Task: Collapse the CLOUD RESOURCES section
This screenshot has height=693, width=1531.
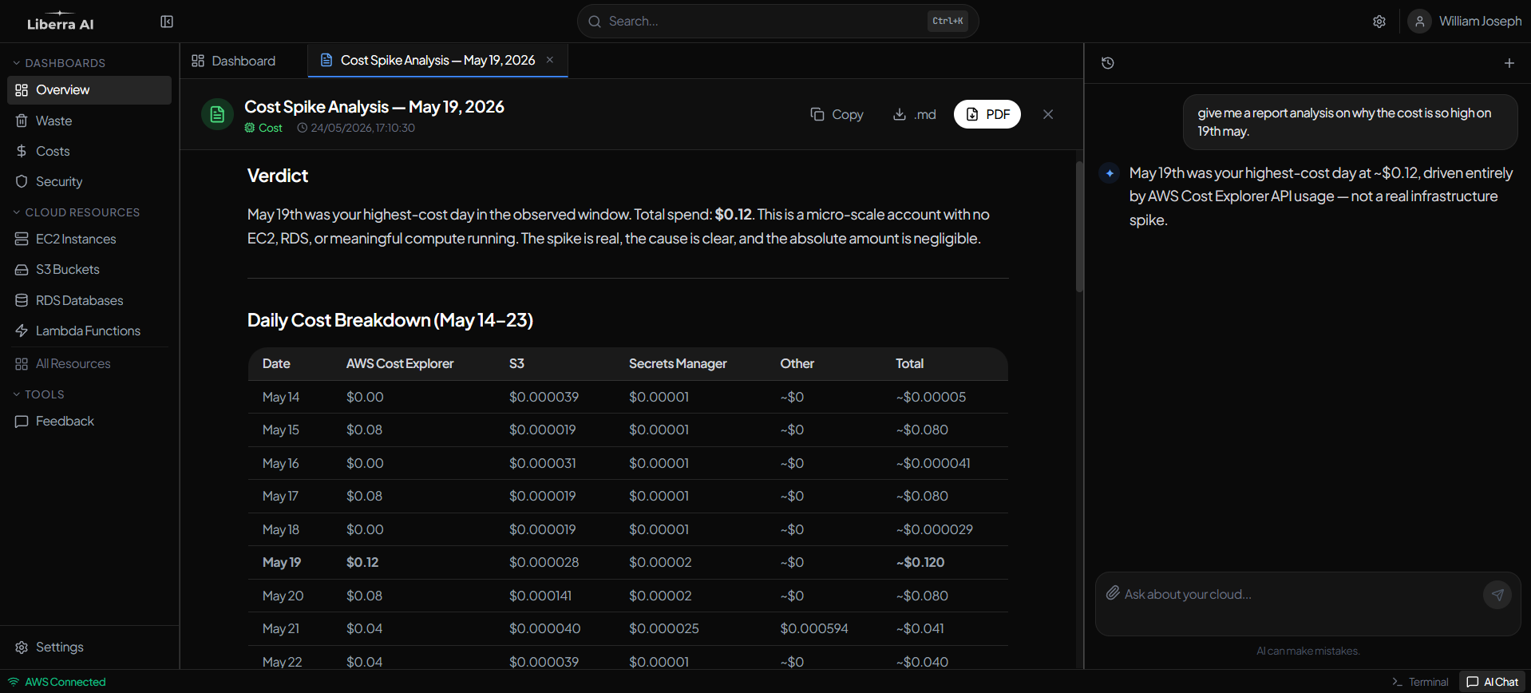Action: pyautogui.click(x=76, y=212)
